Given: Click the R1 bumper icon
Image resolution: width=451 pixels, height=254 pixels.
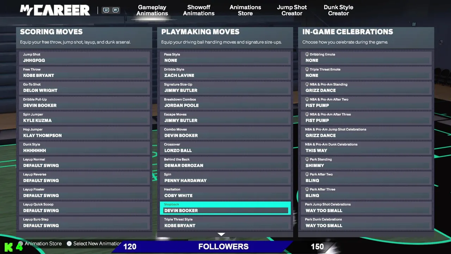Looking at the screenshot, I should [x=115, y=10].
